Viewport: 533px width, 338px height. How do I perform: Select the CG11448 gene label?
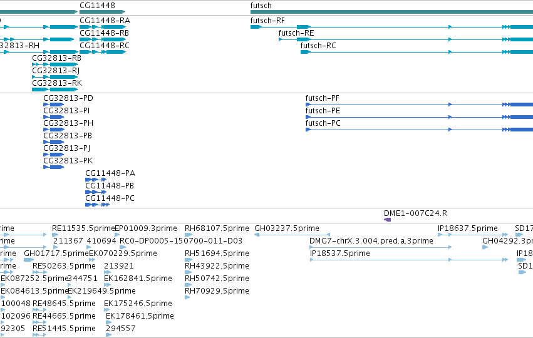[x=97, y=6]
